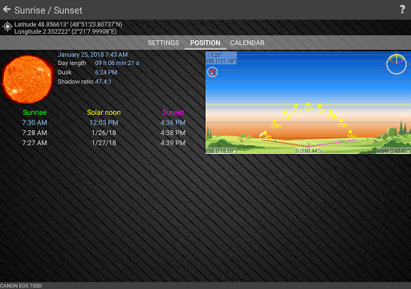The width and height of the screenshot is (411, 289).
Task: Tap the GPS location target icon
Action: [x=7, y=26]
